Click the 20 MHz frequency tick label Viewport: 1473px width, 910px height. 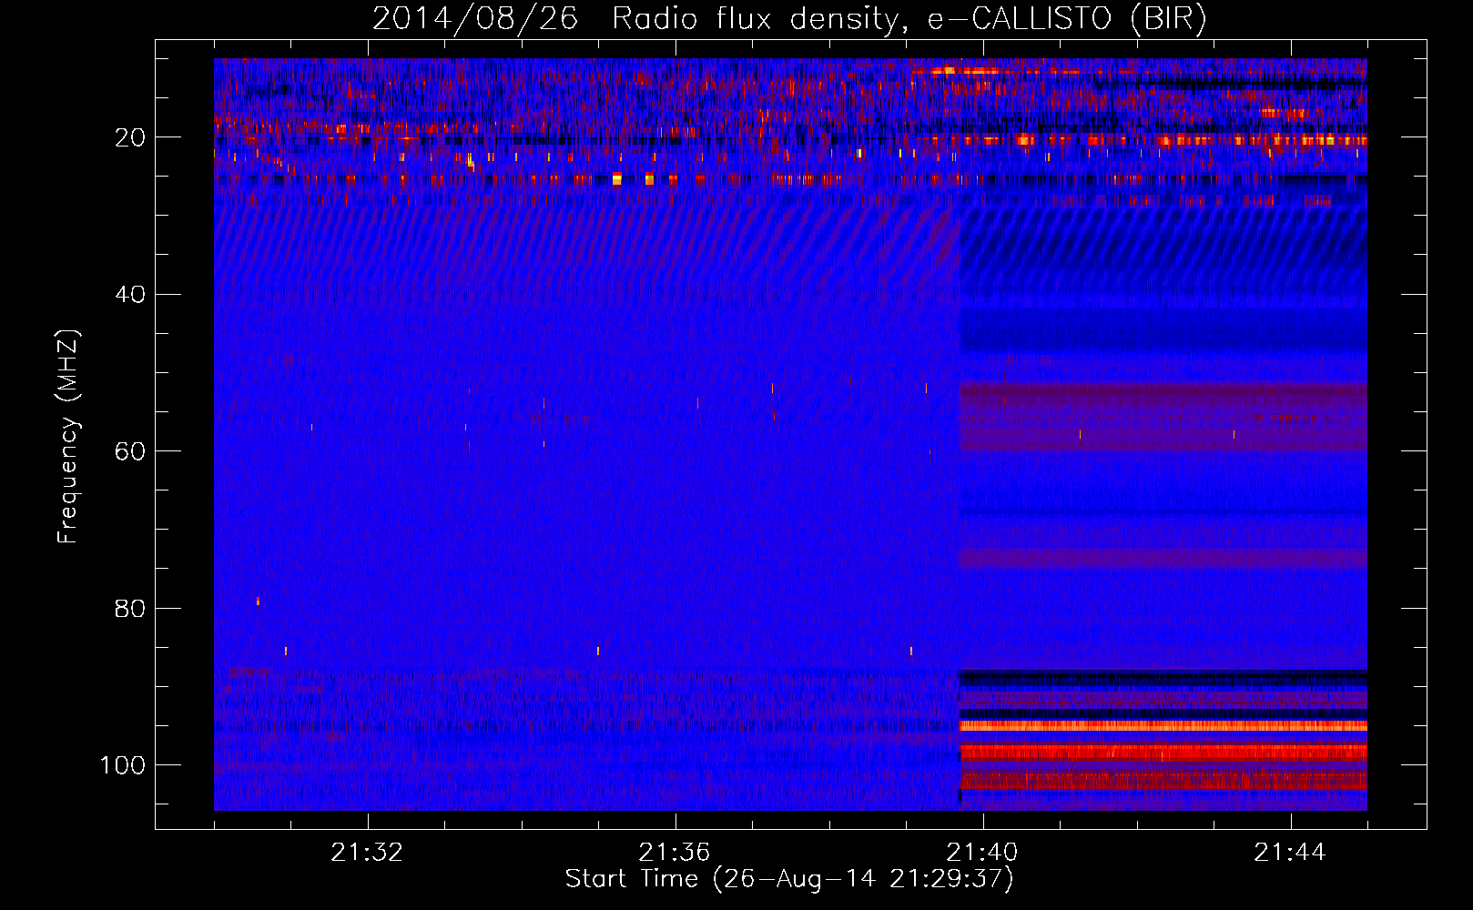point(130,137)
